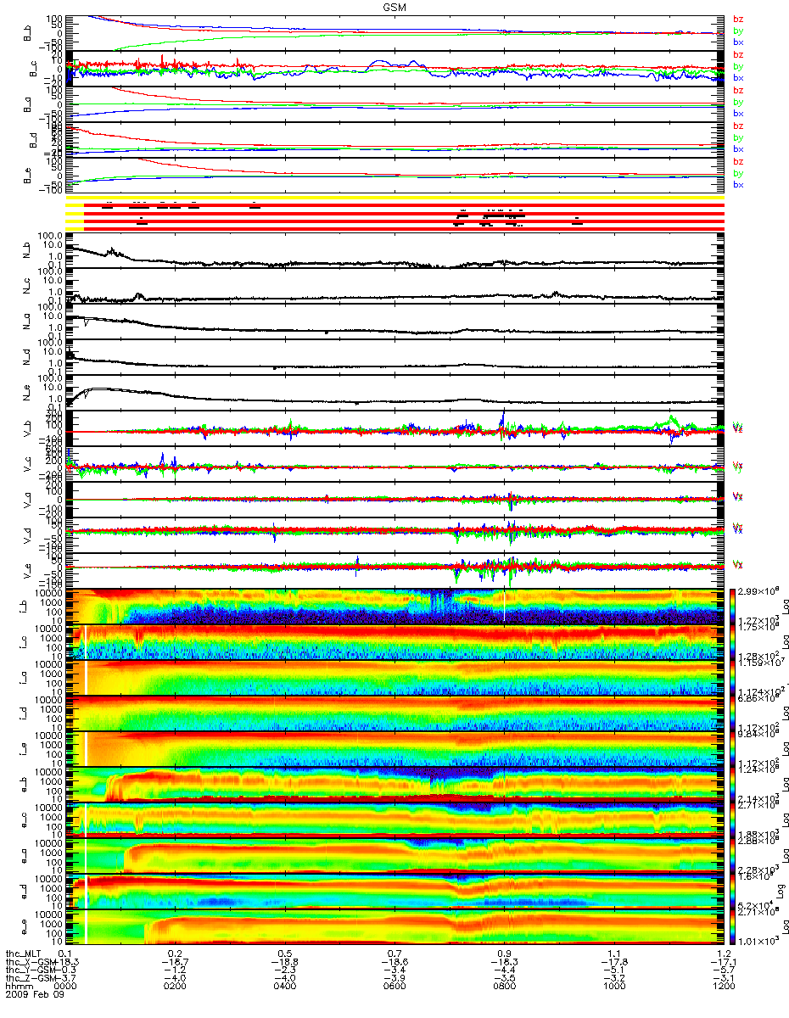Click the bz legend label of panel B_c
Screen dimensions: 789x1018
[738, 55]
